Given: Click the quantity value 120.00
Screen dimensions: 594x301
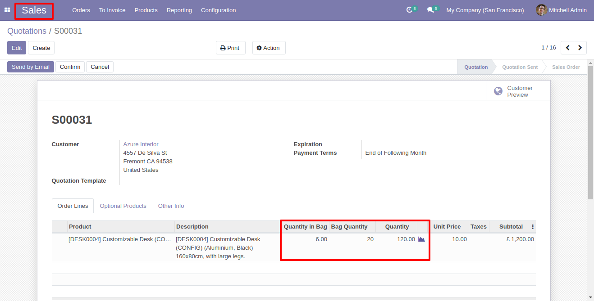Looking at the screenshot, I should click(x=406, y=239).
